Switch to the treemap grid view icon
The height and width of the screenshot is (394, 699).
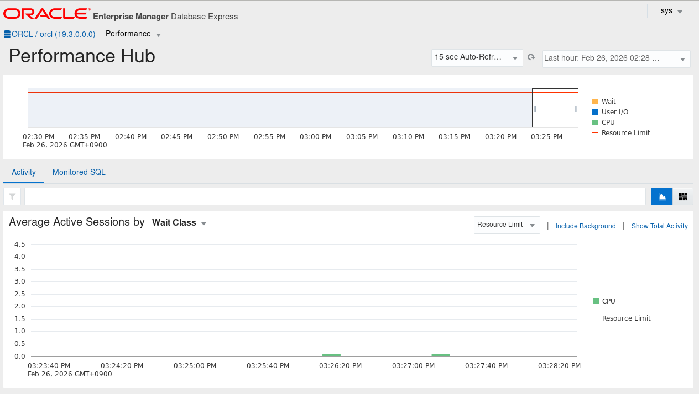(683, 196)
